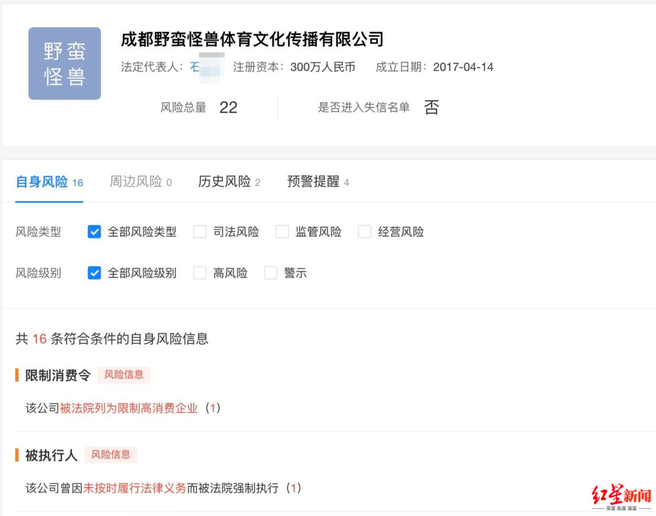The image size is (656, 516).
Task: Select the 高风险 level checkbox
Action: point(199,273)
